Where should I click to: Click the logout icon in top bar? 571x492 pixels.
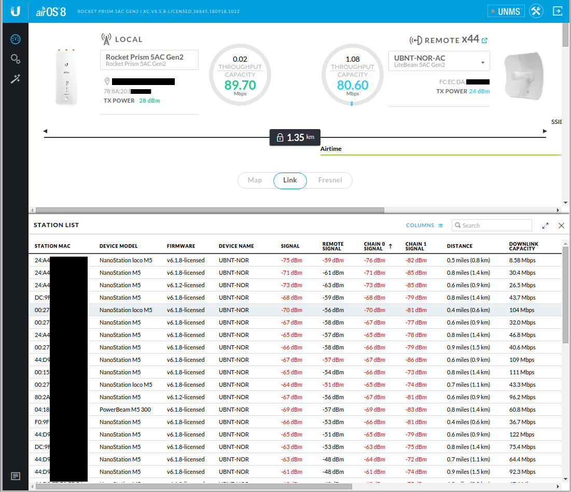coord(558,11)
